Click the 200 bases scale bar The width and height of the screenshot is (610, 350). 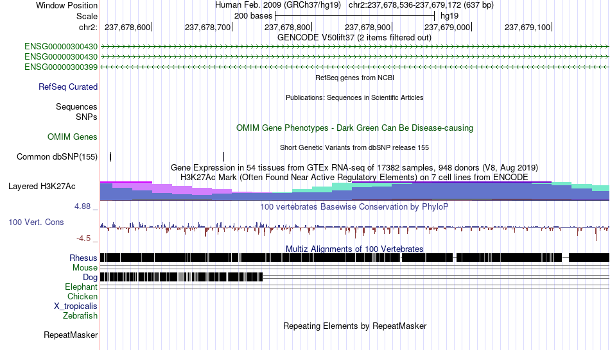click(354, 16)
